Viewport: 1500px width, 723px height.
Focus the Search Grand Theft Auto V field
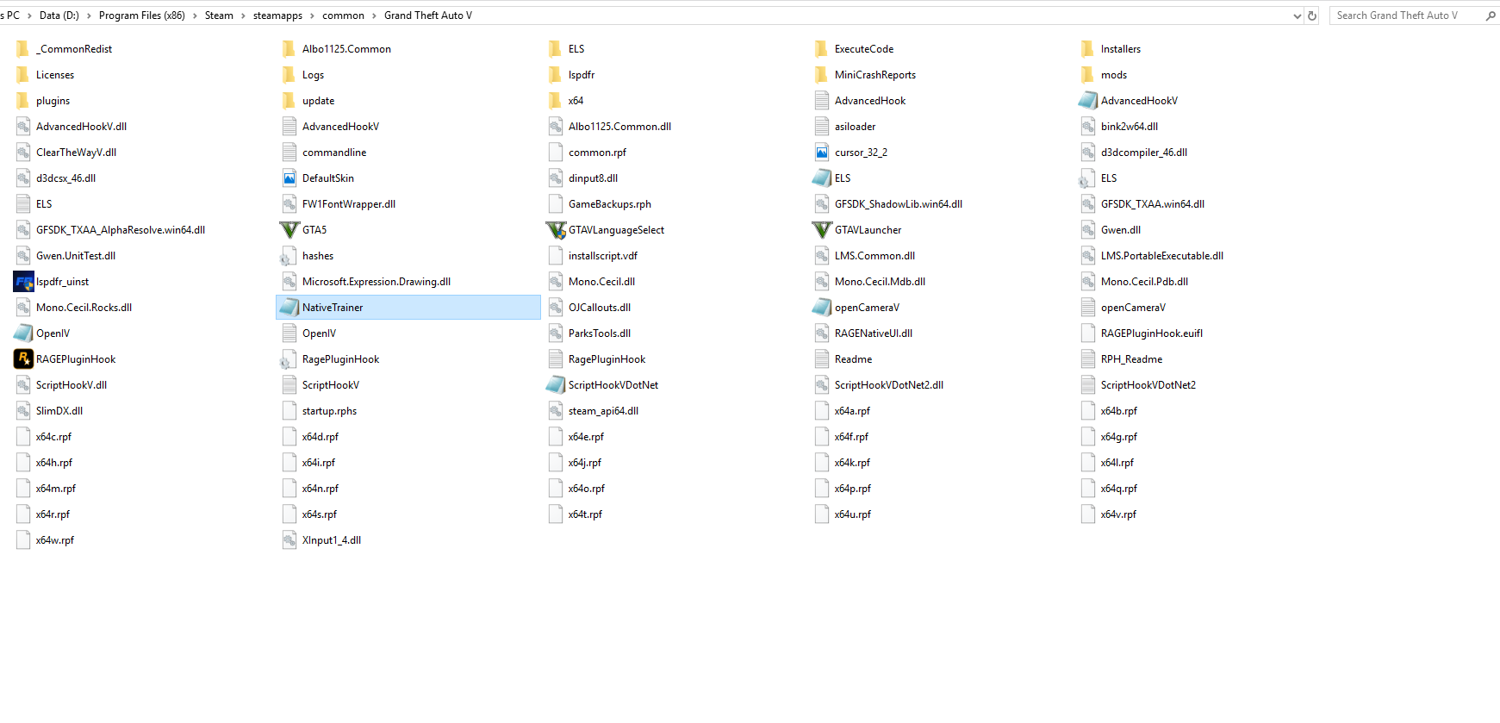click(1414, 16)
